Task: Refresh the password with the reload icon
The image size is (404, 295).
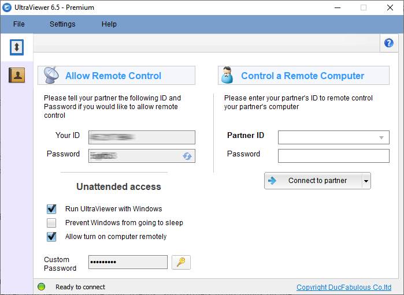Action: [187, 156]
